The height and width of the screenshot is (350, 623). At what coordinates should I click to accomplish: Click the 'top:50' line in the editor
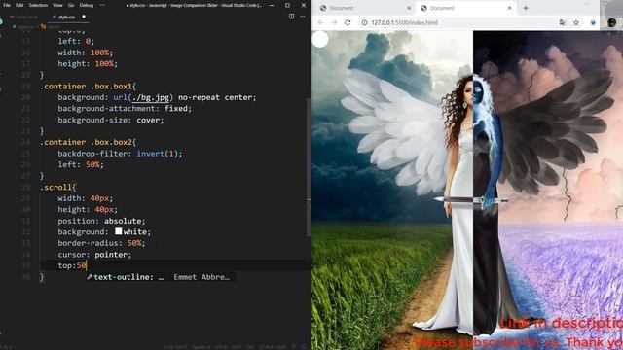(x=72, y=265)
